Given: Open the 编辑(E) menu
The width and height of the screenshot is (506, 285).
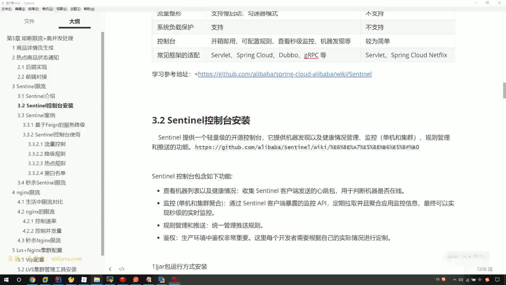Looking at the screenshot, I should (20, 9).
